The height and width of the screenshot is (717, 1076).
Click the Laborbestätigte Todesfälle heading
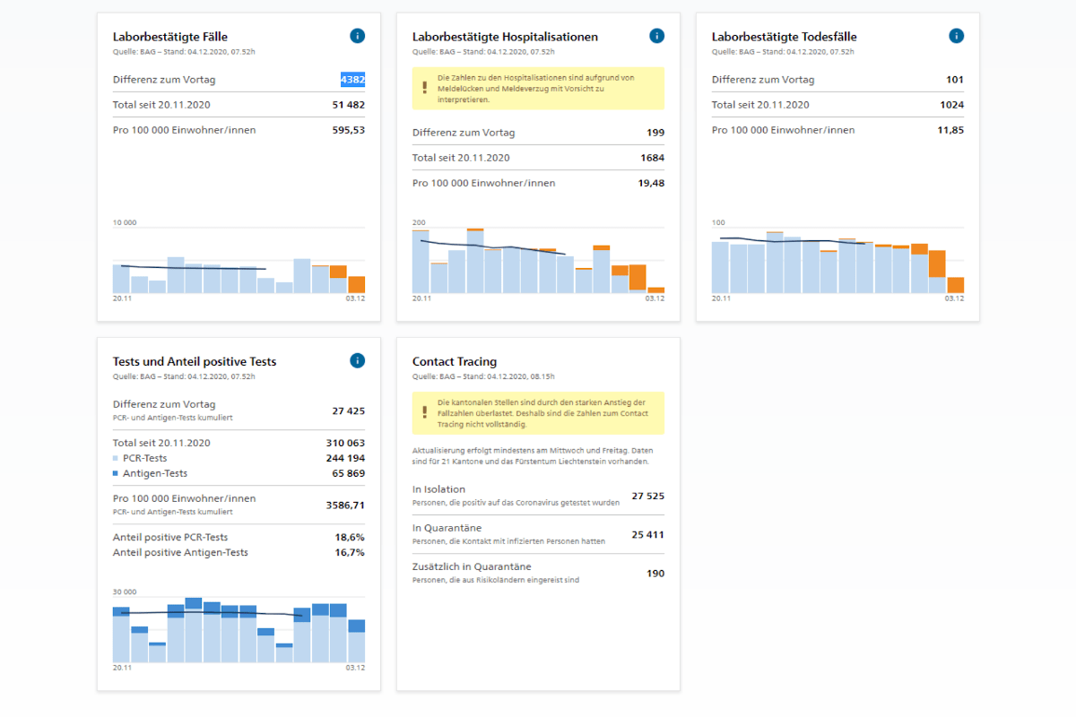tap(785, 37)
